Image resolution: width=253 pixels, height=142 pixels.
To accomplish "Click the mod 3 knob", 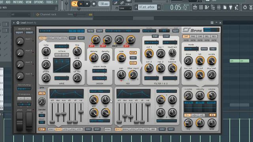I will coord(20,64).
